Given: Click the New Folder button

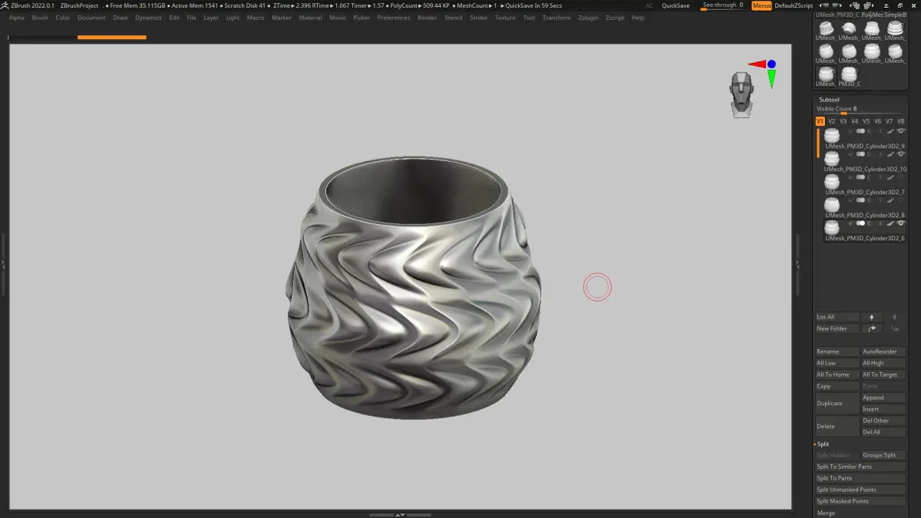Looking at the screenshot, I should click(837, 328).
